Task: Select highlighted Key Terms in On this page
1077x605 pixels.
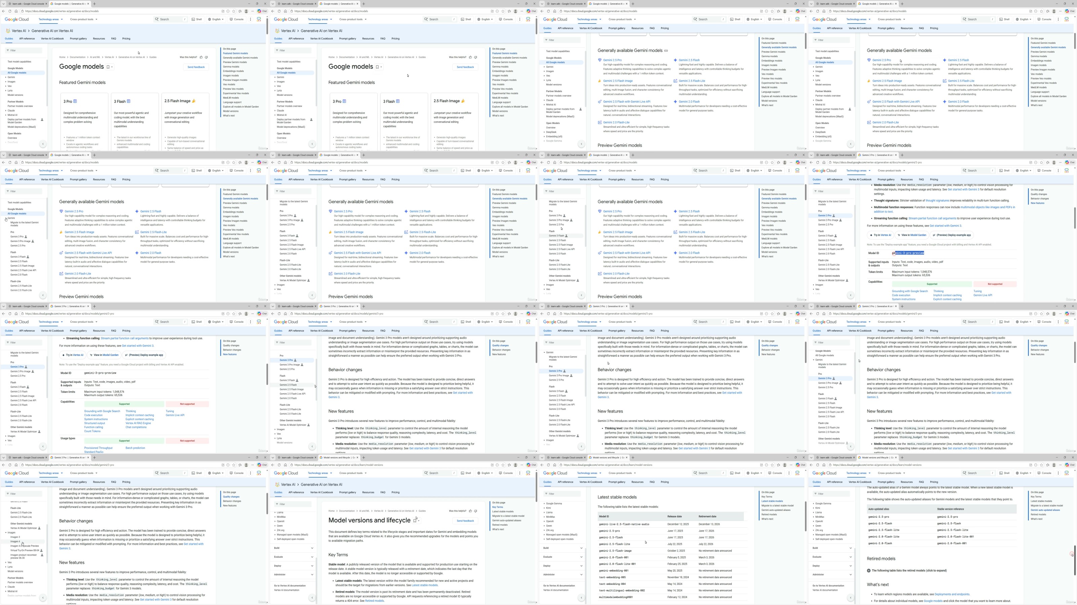Action: click(497, 507)
